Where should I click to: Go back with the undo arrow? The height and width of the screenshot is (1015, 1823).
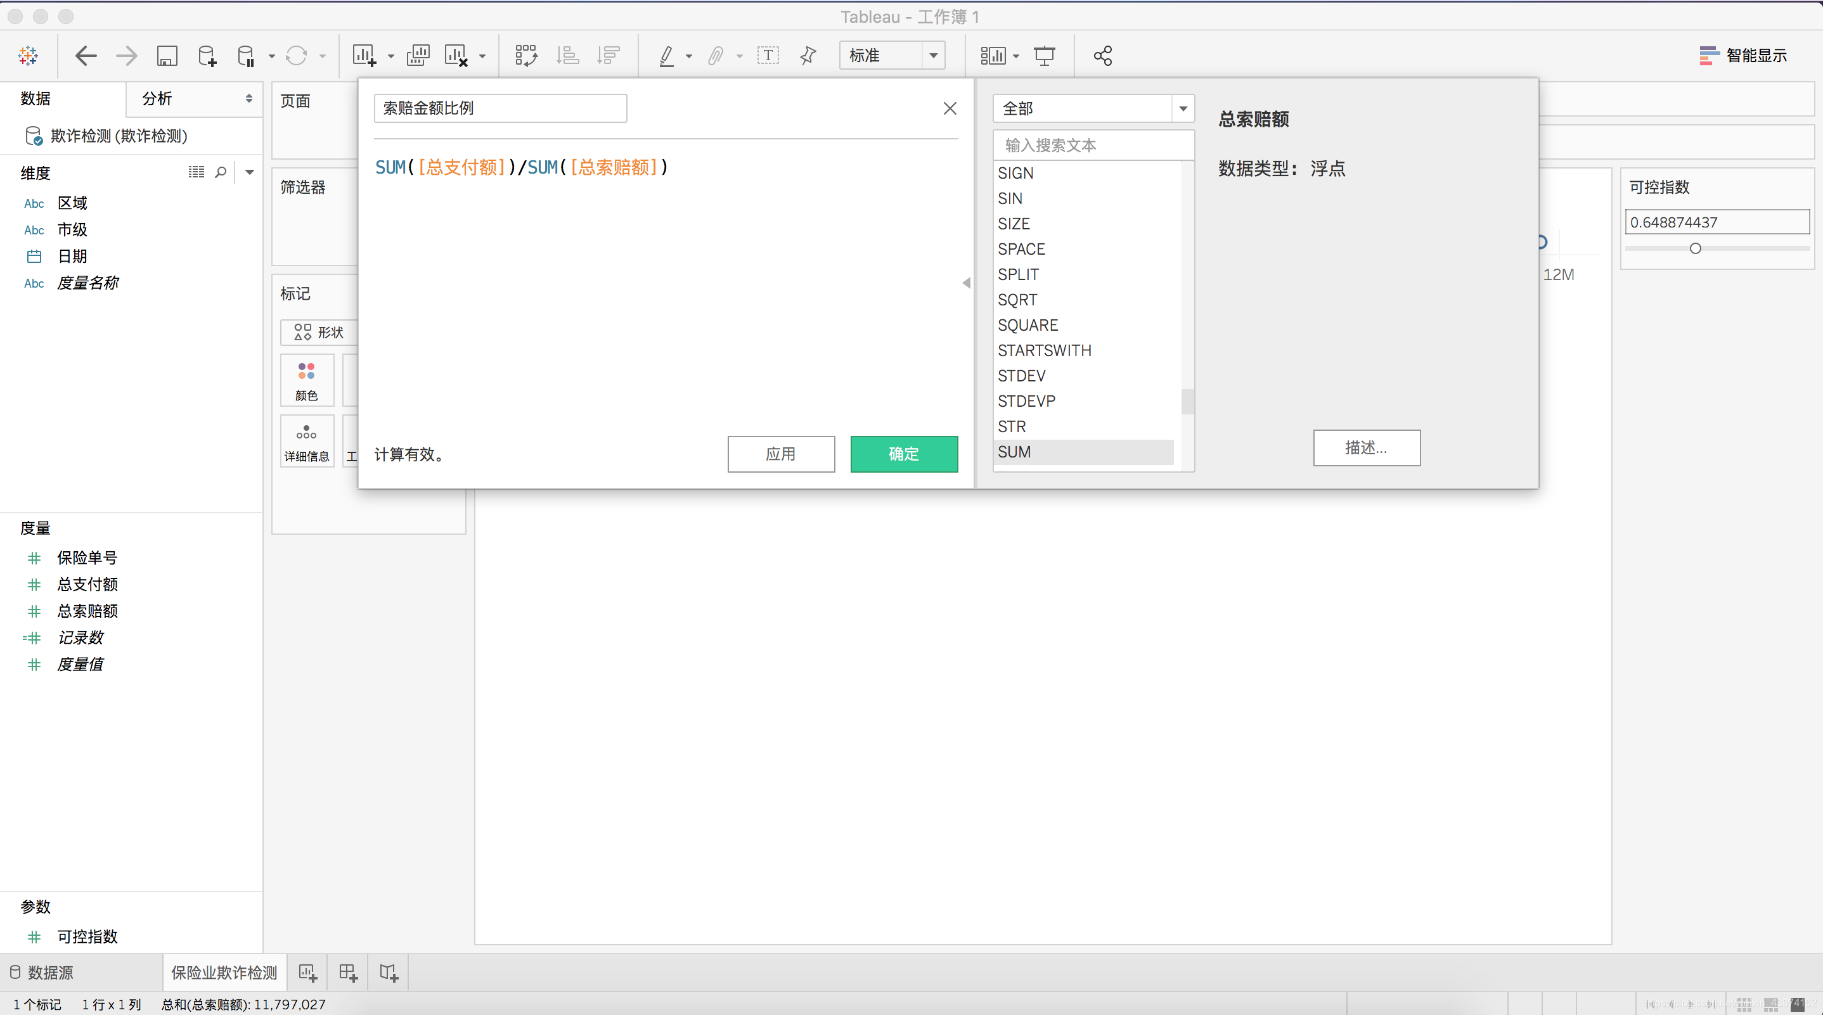tap(86, 55)
